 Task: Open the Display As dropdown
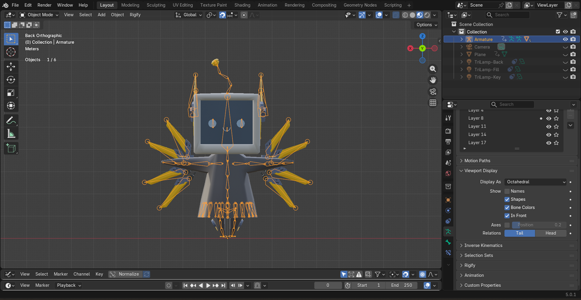(x=535, y=182)
